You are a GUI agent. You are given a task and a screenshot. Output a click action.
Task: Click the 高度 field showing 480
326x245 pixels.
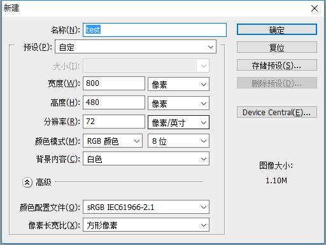tap(114, 102)
